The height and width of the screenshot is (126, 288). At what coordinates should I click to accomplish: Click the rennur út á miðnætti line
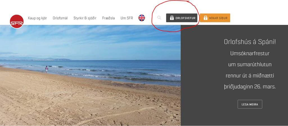(x=250, y=76)
